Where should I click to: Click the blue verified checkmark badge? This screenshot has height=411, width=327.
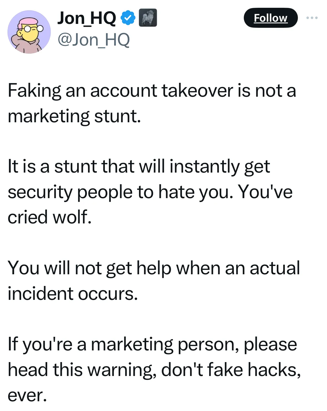pos(128,18)
